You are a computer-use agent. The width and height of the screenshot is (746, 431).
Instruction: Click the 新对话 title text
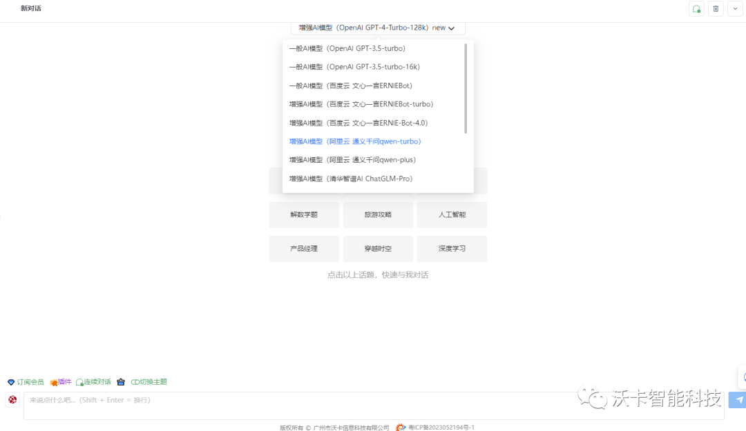pos(31,8)
